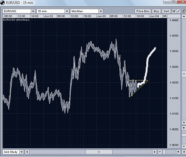Viewport: 186px width, 157px height.
Task: Click the 1.4300 price label
Action: [x=174, y=51]
